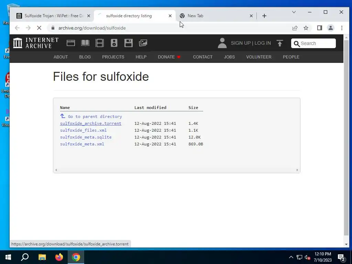Open Chrome three-dot menu
Viewport: 352px width, 264px height.
click(342, 28)
